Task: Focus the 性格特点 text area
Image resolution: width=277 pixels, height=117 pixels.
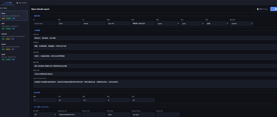Action: 155,47
